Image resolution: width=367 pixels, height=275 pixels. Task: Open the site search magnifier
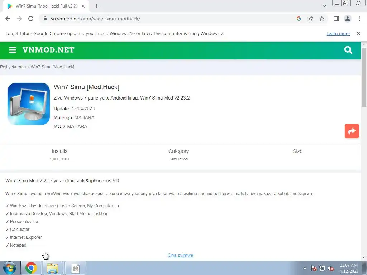[x=348, y=50]
